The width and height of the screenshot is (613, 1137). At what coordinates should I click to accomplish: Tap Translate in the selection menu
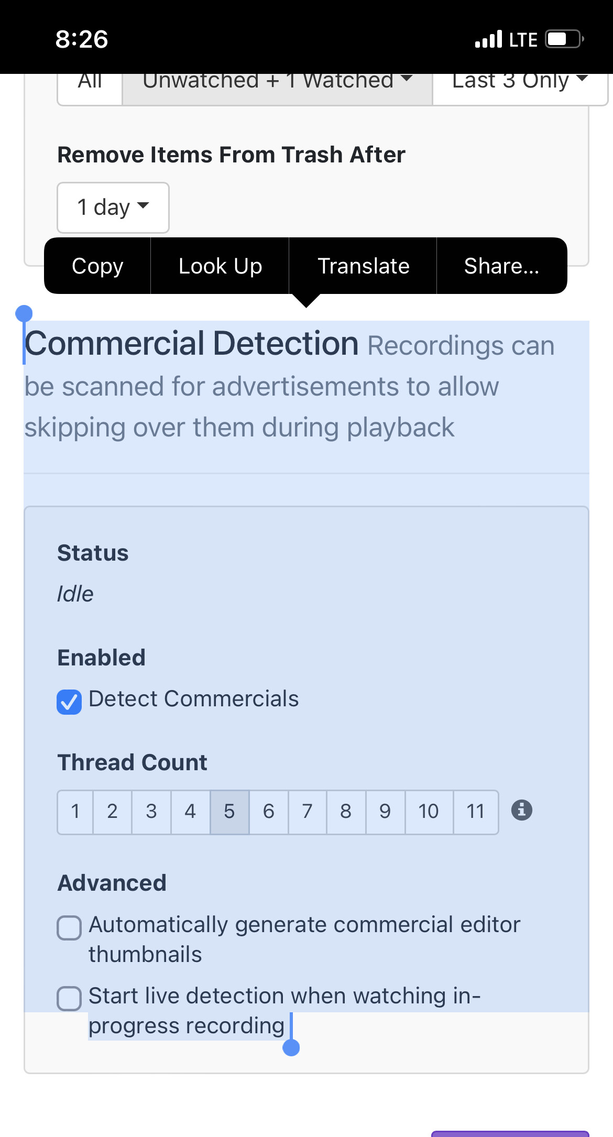click(x=363, y=266)
